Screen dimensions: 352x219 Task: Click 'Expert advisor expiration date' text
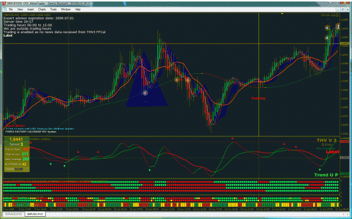(x=39, y=18)
